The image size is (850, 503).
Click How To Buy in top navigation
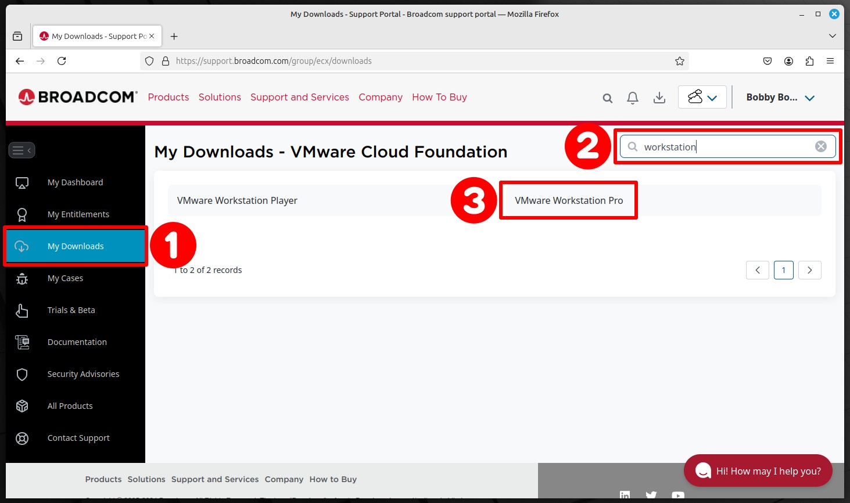(439, 97)
